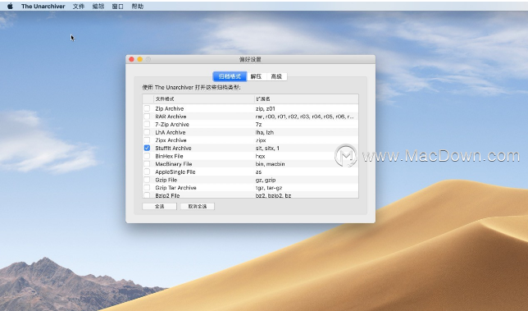Enable the 7-Zip Archive checkbox
528x311 pixels.
(x=147, y=125)
